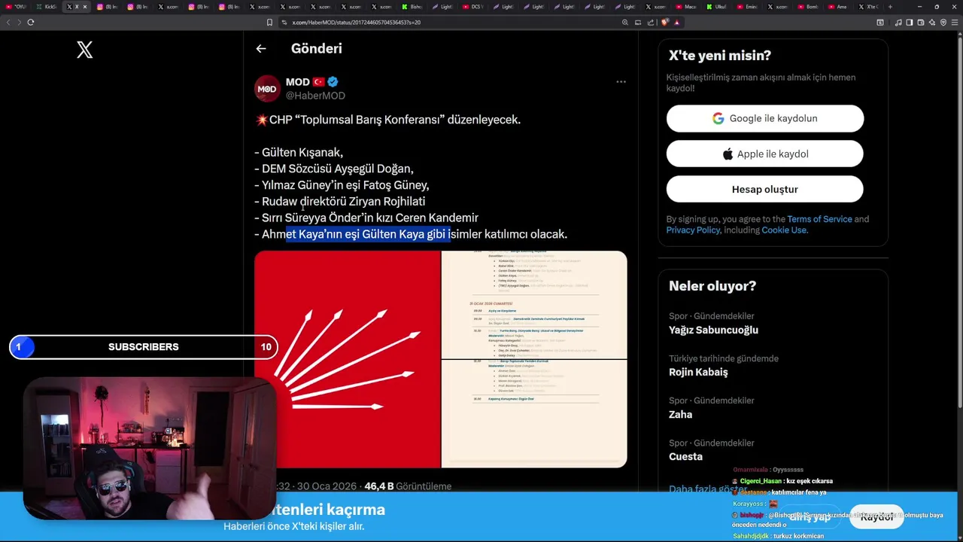Go back using the browser back arrow
Image resolution: width=963 pixels, height=542 pixels.
pyautogui.click(x=9, y=22)
